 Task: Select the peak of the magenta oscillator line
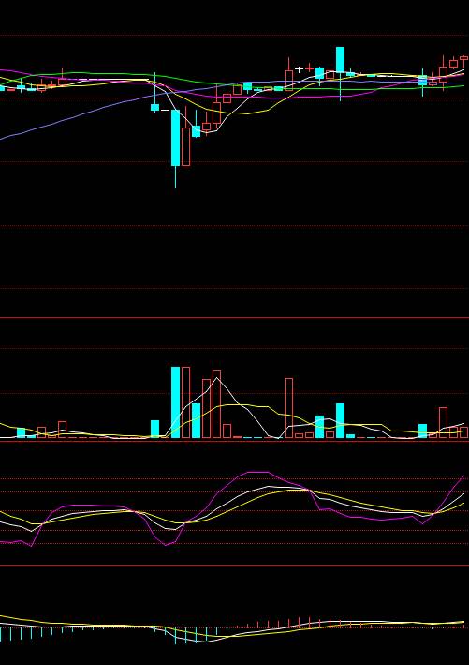(x=257, y=472)
